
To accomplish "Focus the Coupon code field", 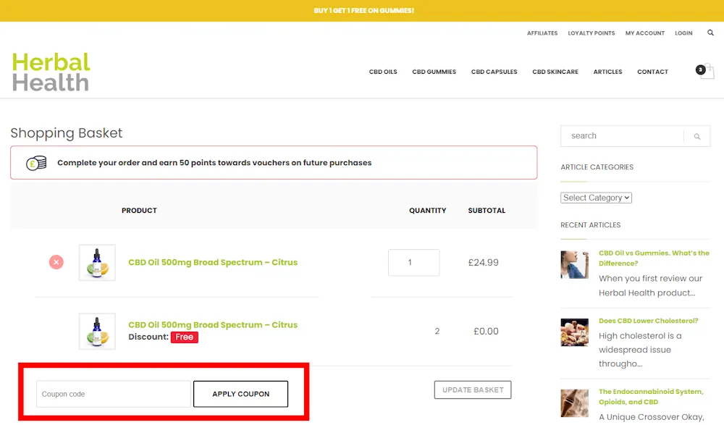I will (114, 394).
